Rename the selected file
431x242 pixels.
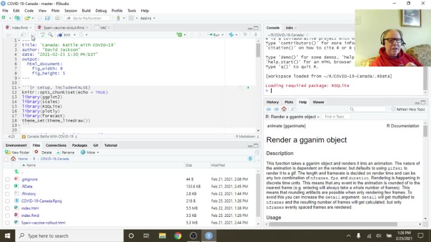pos(65,153)
